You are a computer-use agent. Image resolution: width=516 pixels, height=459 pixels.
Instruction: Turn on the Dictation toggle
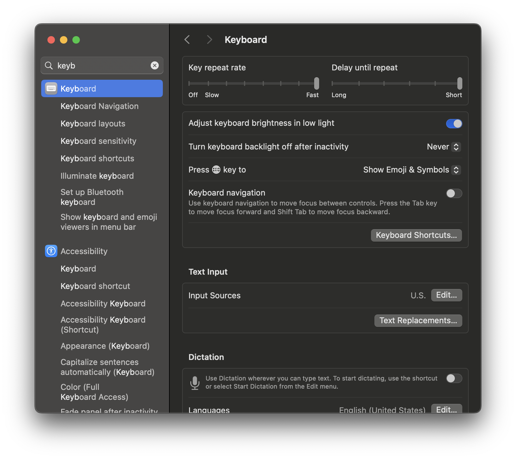454,378
